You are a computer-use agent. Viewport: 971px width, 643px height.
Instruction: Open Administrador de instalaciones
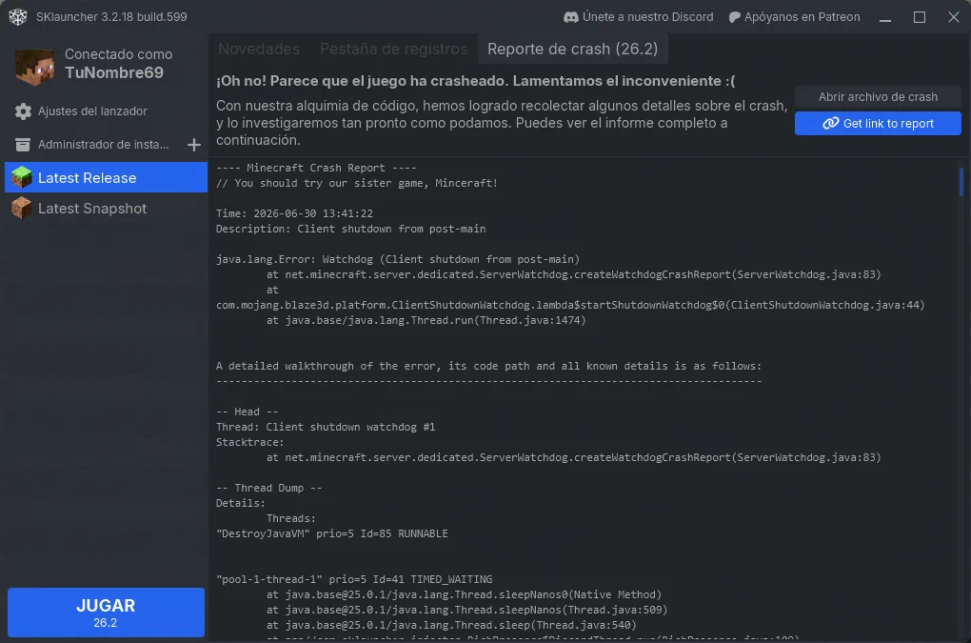point(93,145)
